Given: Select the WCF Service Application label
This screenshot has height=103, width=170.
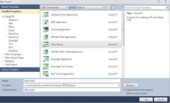Looking at the screenshot, I should pyautogui.click(x=63, y=74).
